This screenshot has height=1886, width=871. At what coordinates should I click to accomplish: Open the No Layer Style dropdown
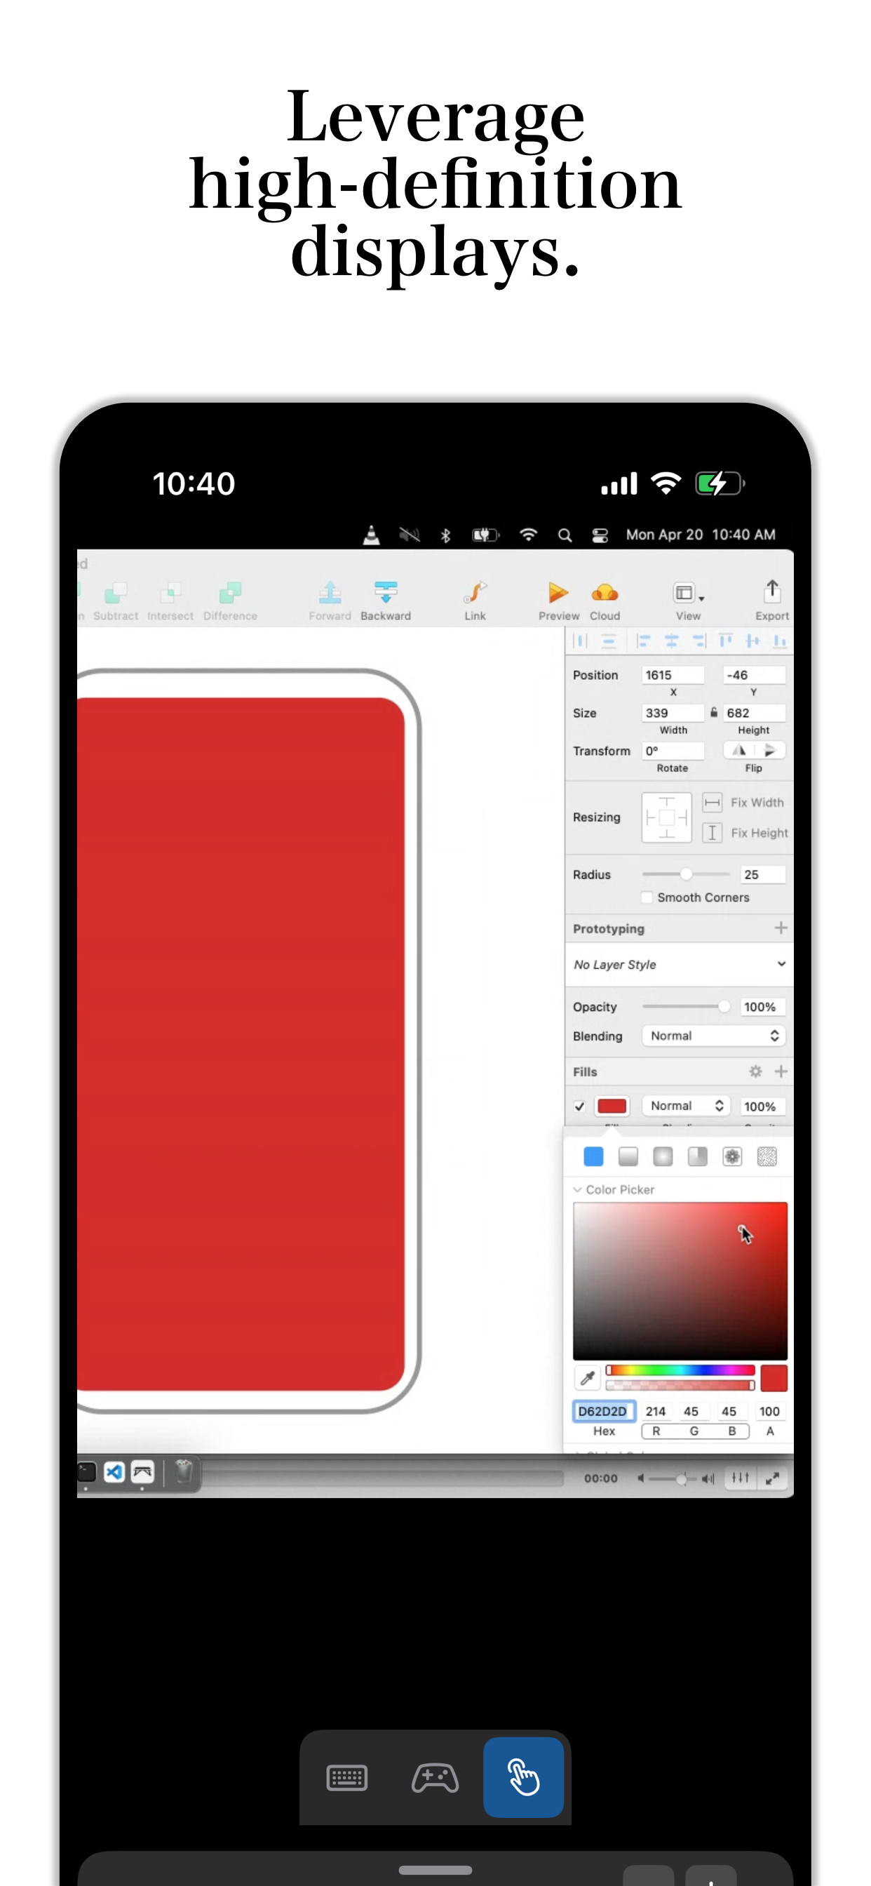[680, 964]
